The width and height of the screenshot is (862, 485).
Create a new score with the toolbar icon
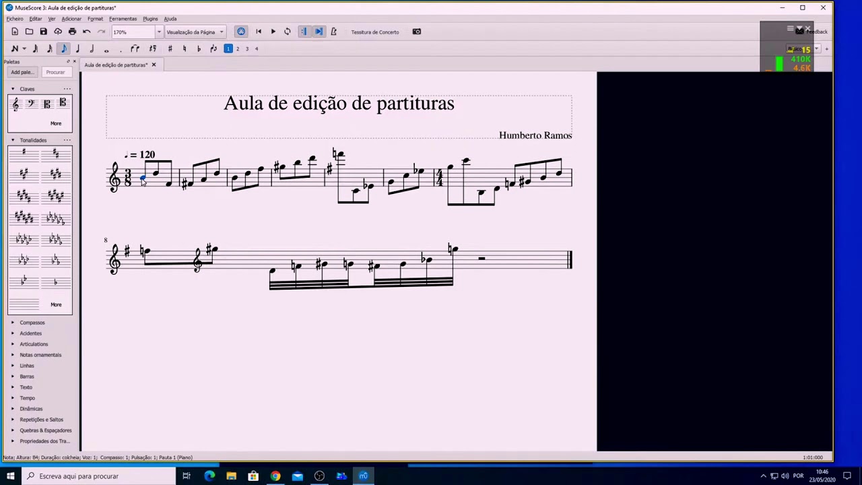coord(15,32)
